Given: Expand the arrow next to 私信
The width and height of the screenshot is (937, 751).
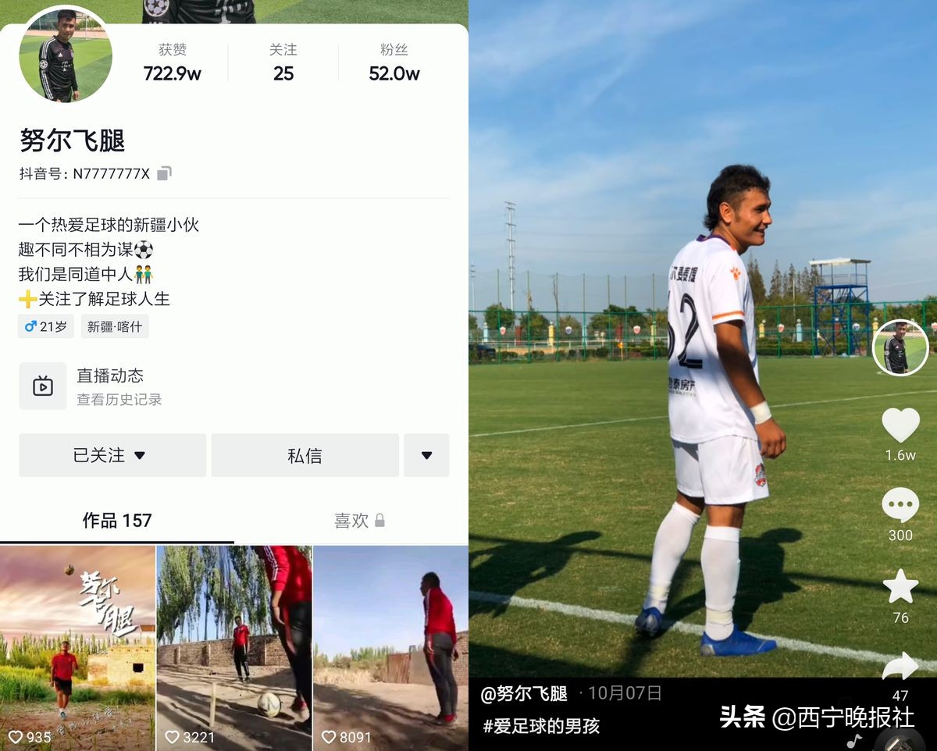Looking at the screenshot, I should coord(426,455).
